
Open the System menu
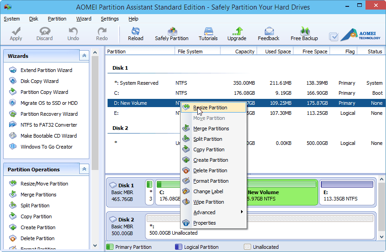point(11,19)
